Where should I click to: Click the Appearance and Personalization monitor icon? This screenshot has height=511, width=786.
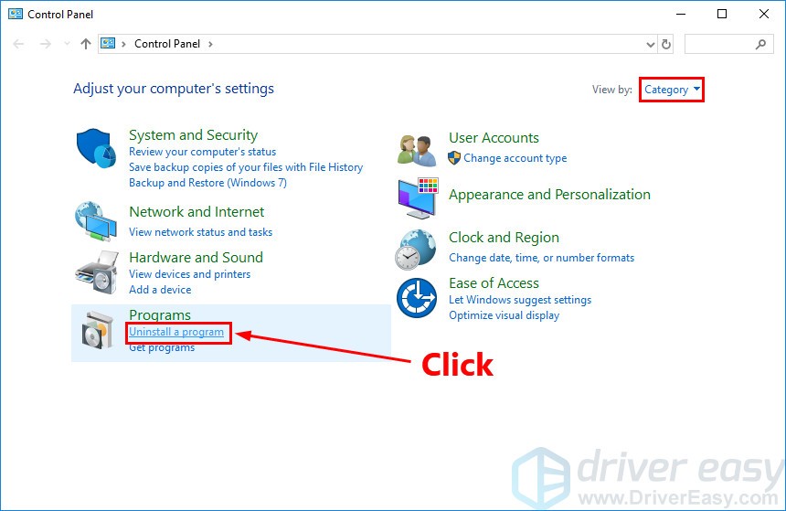click(418, 198)
